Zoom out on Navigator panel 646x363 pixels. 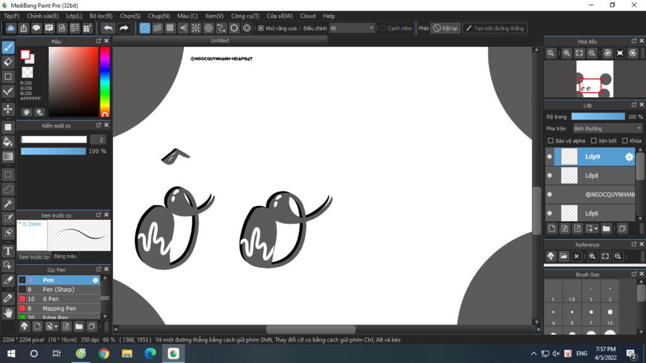click(x=592, y=53)
